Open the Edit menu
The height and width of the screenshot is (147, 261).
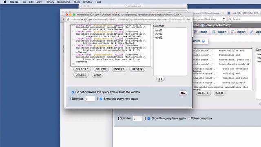(31, 2)
